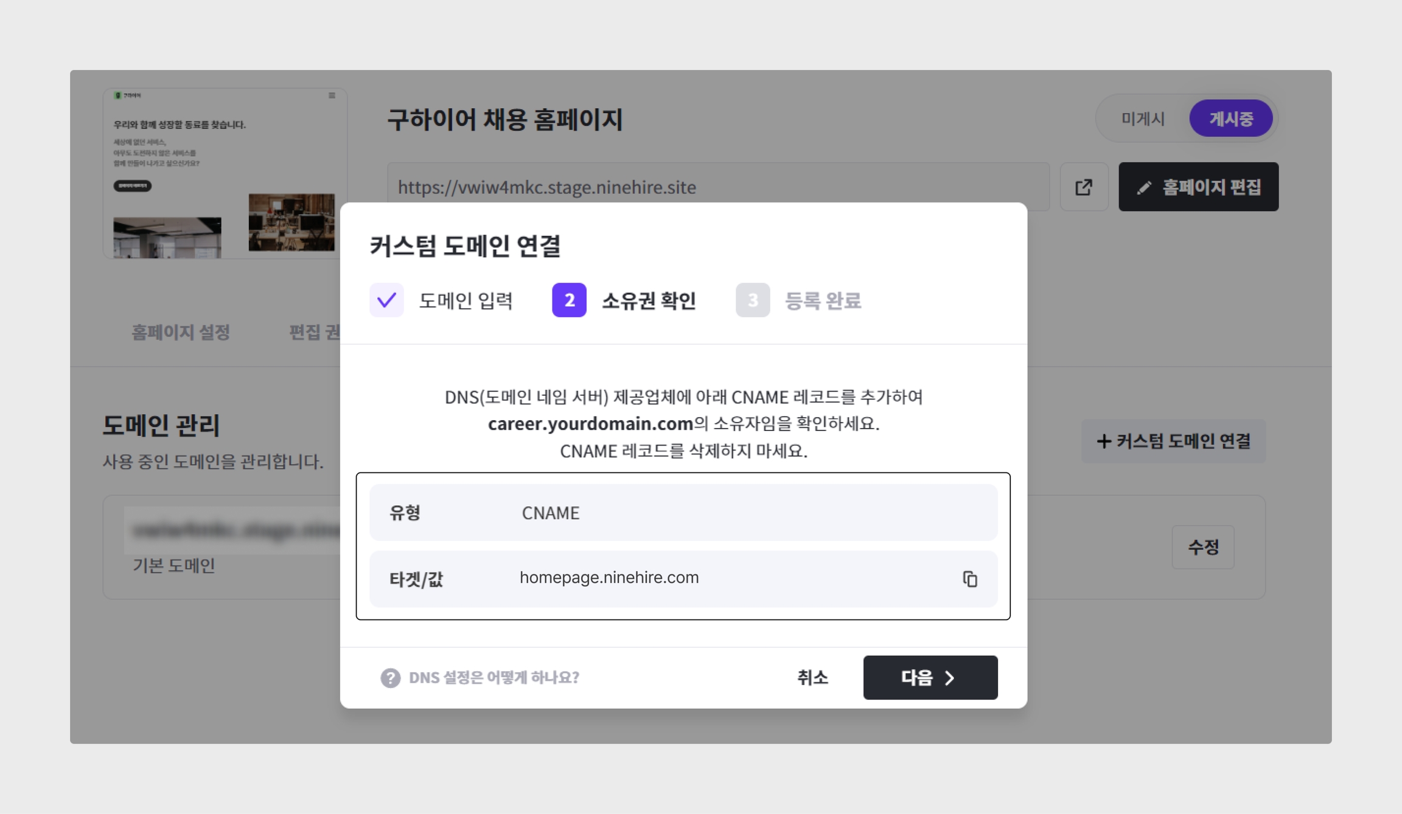Click the DNS help question mark icon
Image resolution: width=1402 pixels, height=814 pixels.
(x=390, y=677)
